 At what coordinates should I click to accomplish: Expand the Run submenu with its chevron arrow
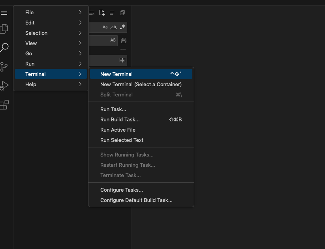(80, 64)
